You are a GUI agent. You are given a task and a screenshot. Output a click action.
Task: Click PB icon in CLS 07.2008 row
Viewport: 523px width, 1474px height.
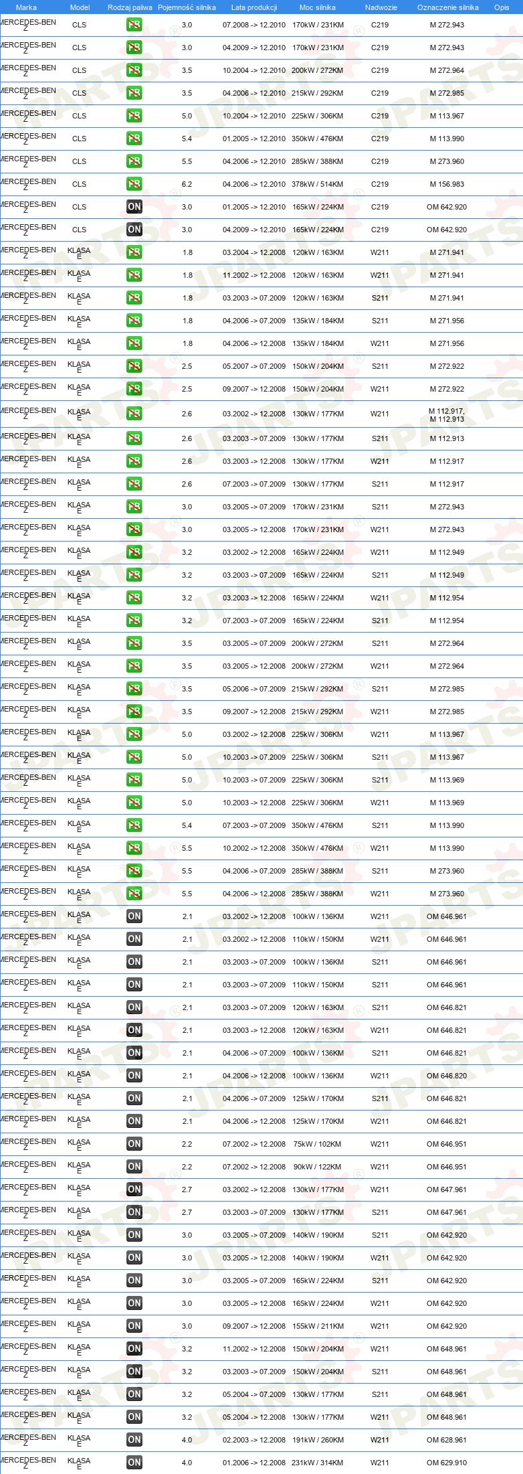point(134,25)
